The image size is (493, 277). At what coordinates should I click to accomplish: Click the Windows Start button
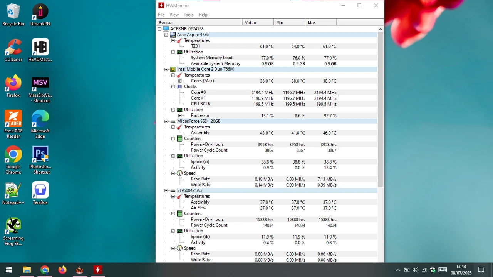[x=8, y=270]
